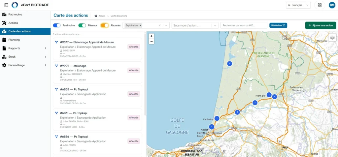Click the Réinitialiser filters button
Image resolution: width=338 pixels, height=157 pixels.
tap(278, 25)
